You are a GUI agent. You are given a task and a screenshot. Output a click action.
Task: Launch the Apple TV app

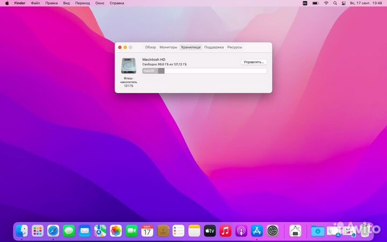click(210, 231)
